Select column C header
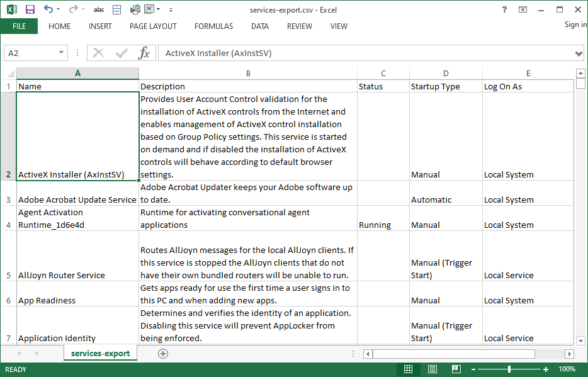The image size is (588, 377). click(383, 74)
